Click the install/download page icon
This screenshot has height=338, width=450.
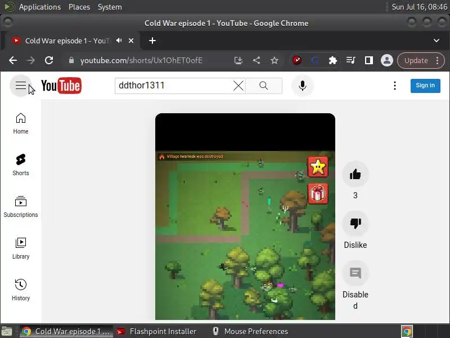click(238, 60)
